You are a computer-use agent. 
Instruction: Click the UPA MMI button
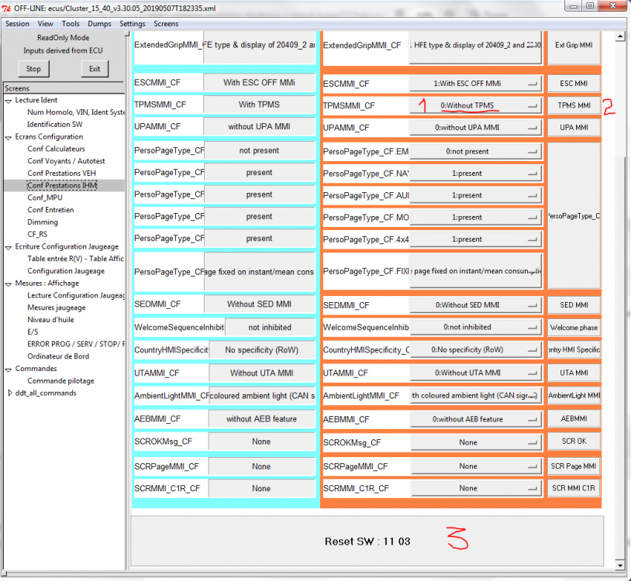(574, 128)
